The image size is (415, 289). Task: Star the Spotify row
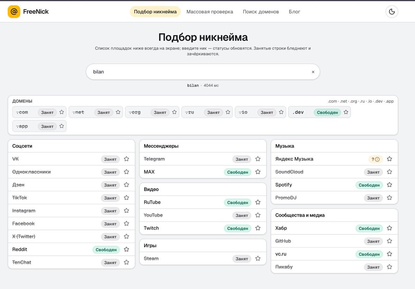pos(389,185)
